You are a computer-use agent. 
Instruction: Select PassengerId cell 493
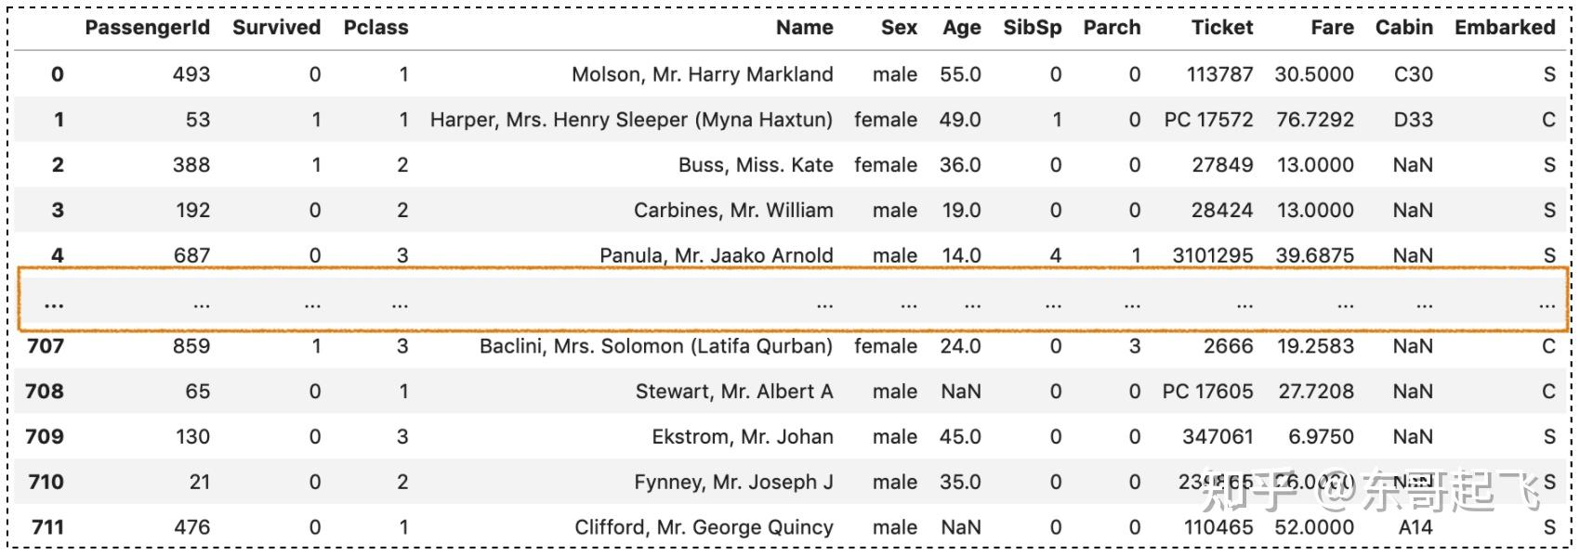191,74
